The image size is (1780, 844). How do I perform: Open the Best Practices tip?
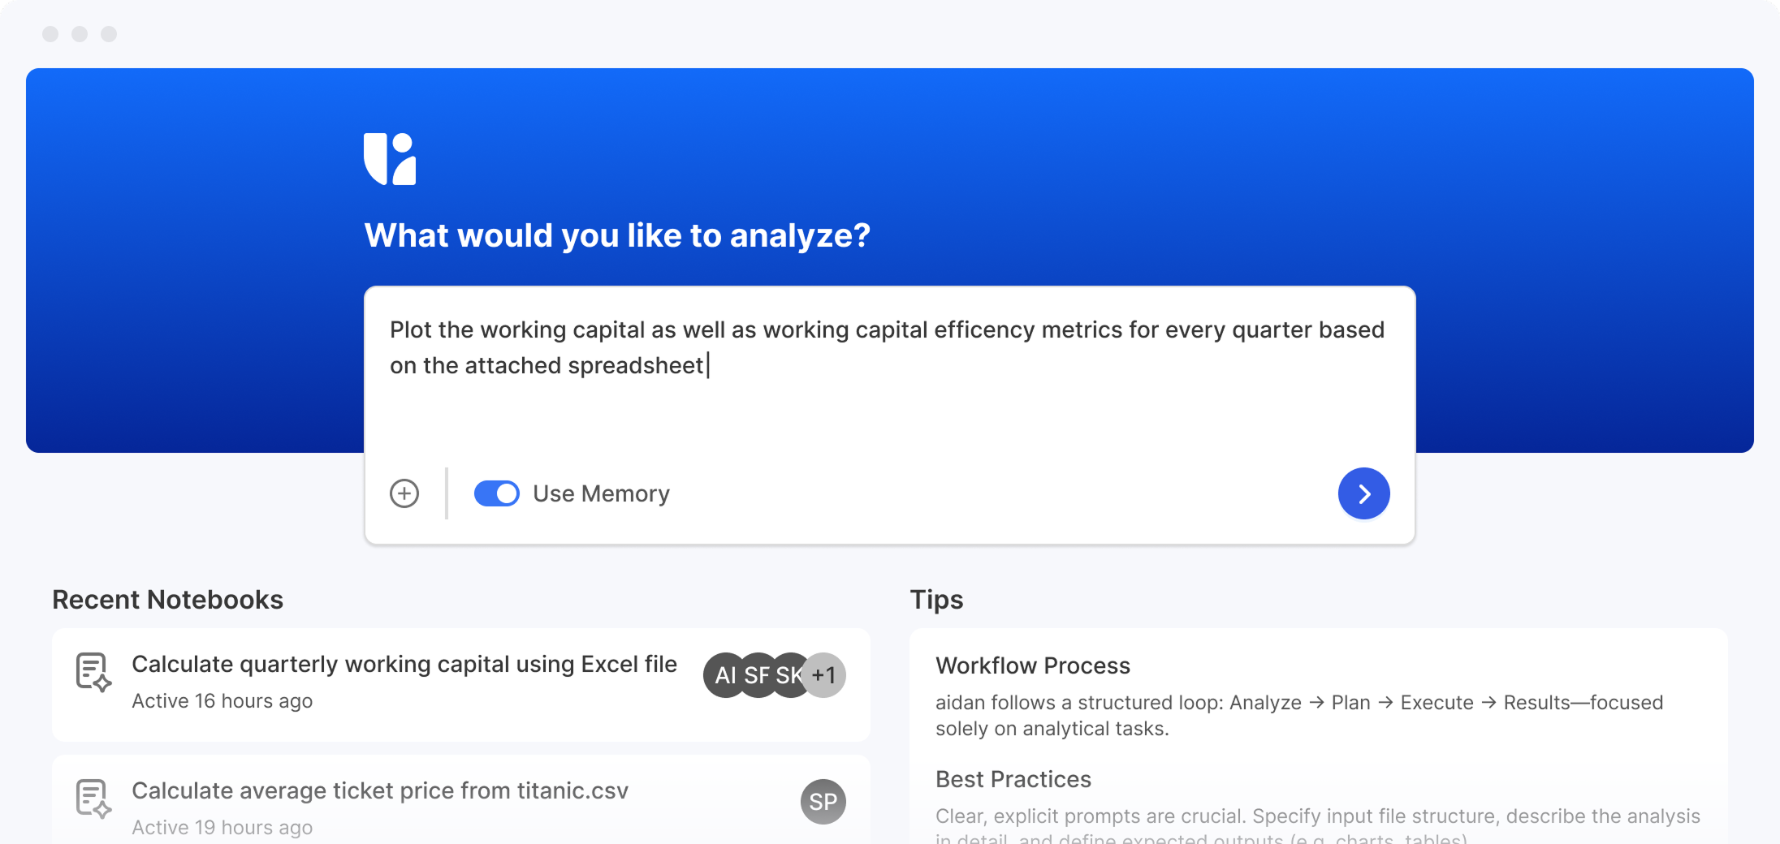point(1013,779)
